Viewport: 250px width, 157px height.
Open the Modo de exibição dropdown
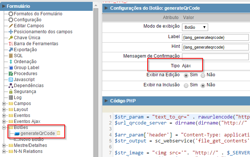(x=195, y=27)
